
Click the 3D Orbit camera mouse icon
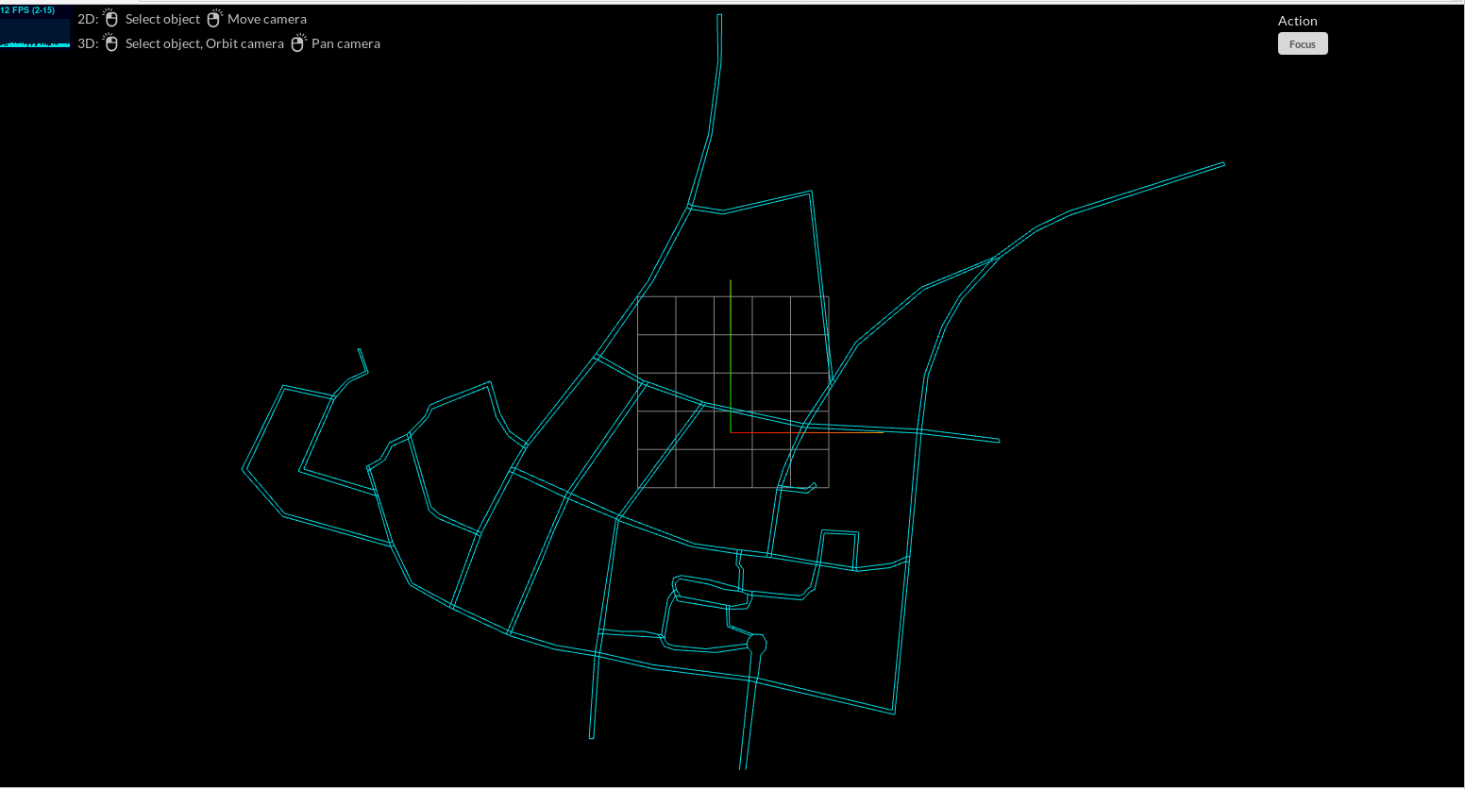click(x=111, y=43)
